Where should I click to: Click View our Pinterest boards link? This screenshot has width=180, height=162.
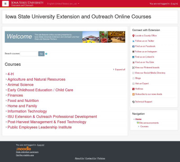147,67
